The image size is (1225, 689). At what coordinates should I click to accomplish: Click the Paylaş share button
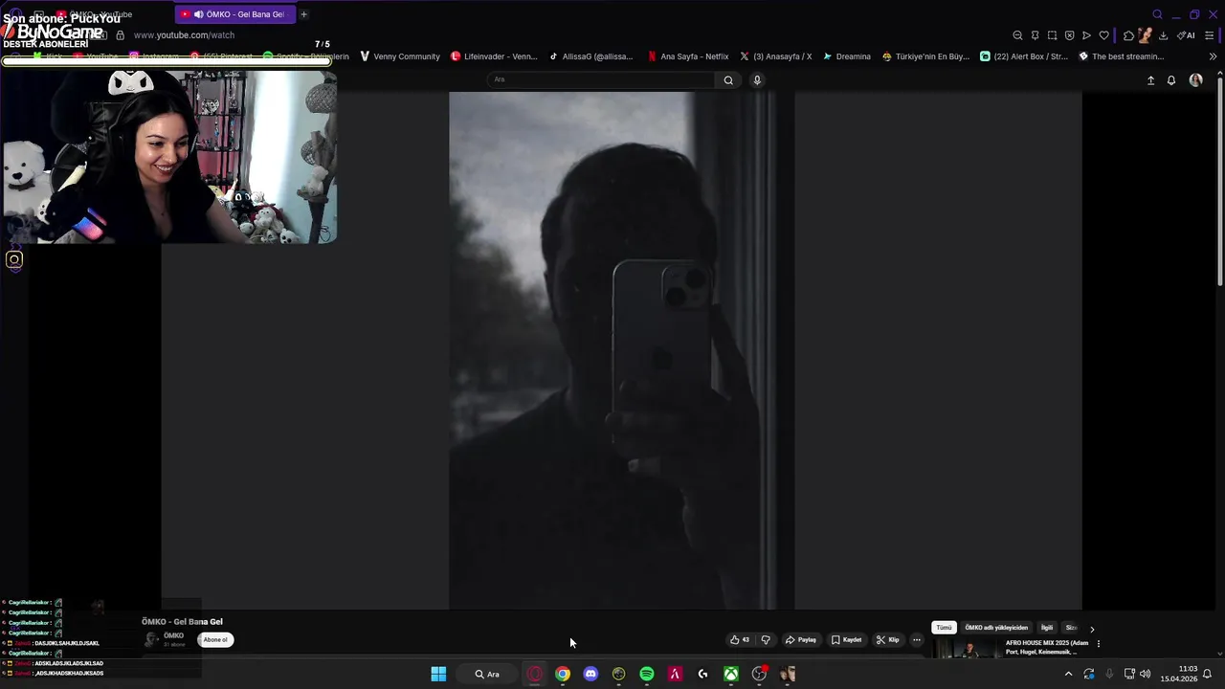coord(801,640)
